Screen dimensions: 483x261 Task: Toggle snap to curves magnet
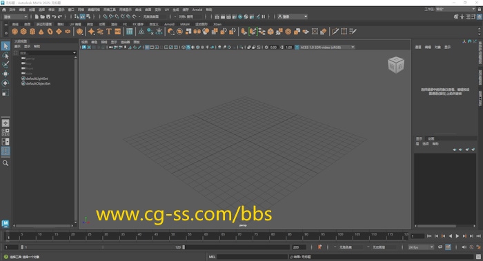[x=111, y=17]
